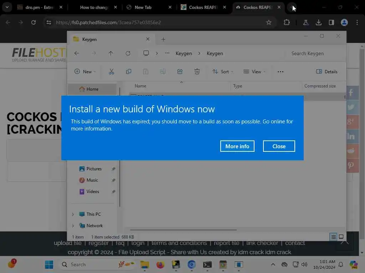The height and width of the screenshot is (273, 365).
Task: Click the Cut scissors icon in Explorer
Action: tap(112, 71)
